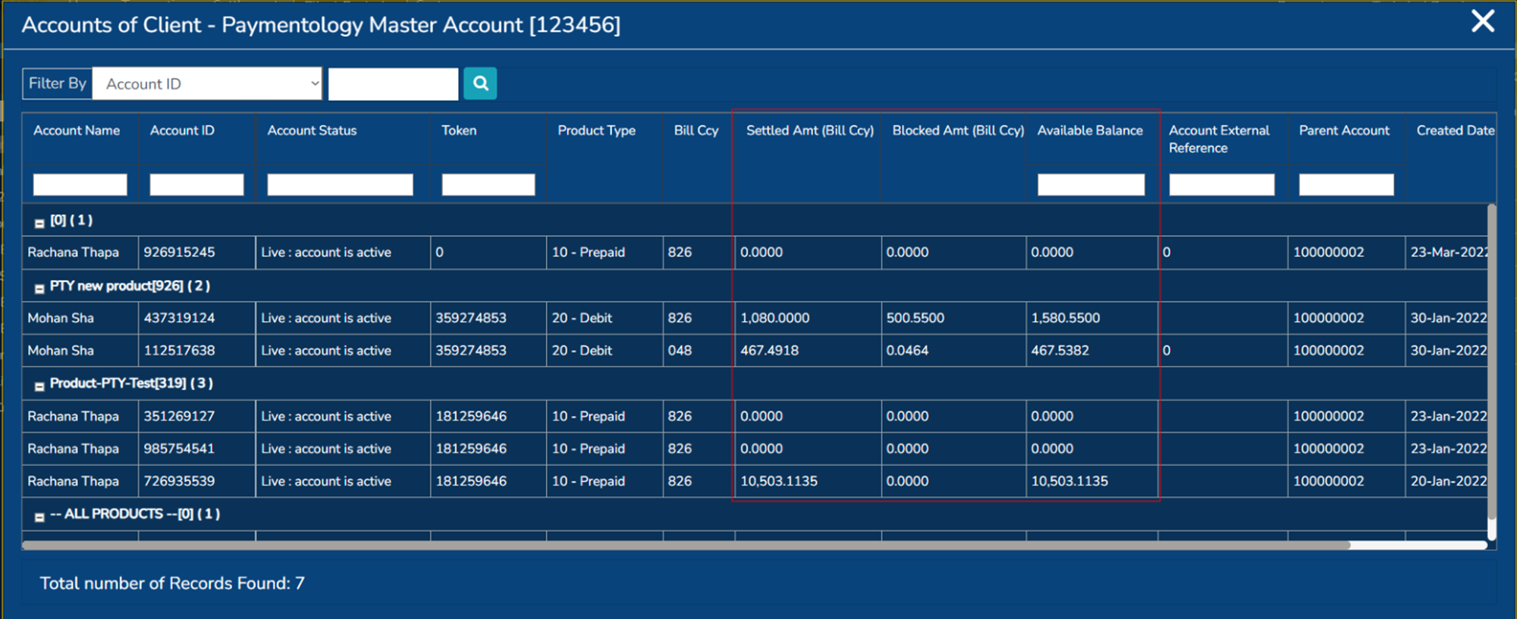The width and height of the screenshot is (1517, 619).
Task: Sort by Product Type column header
Action: pos(596,130)
